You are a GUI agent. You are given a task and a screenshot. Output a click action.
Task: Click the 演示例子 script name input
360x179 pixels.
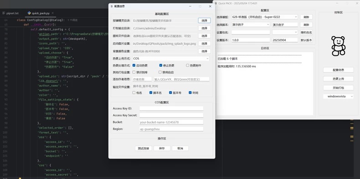coord(285,25)
